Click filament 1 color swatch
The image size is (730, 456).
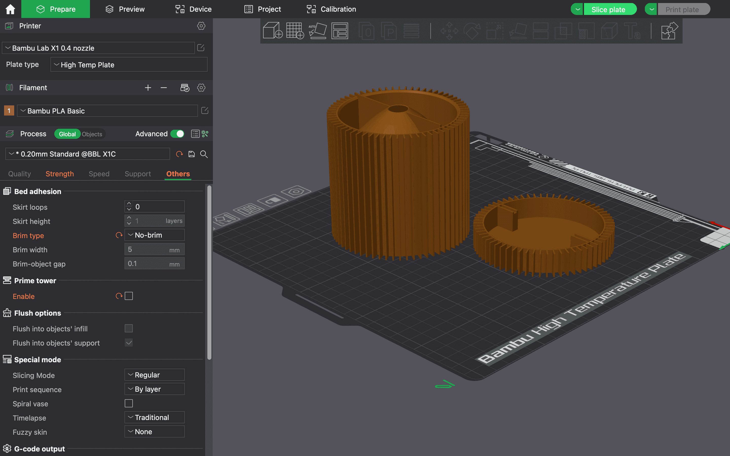pos(9,110)
